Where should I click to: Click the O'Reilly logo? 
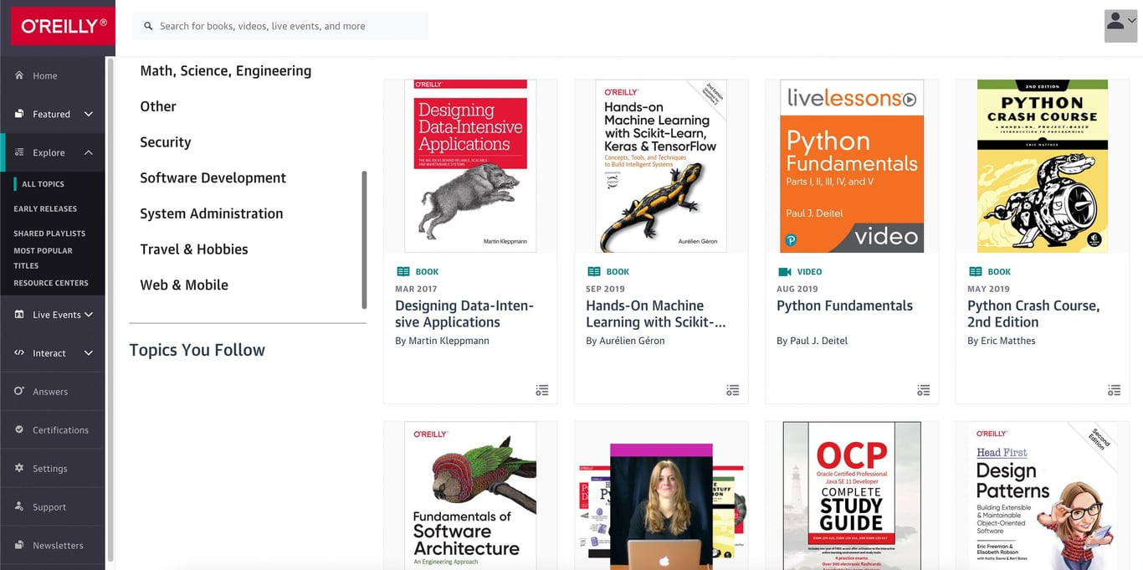click(x=63, y=26)
